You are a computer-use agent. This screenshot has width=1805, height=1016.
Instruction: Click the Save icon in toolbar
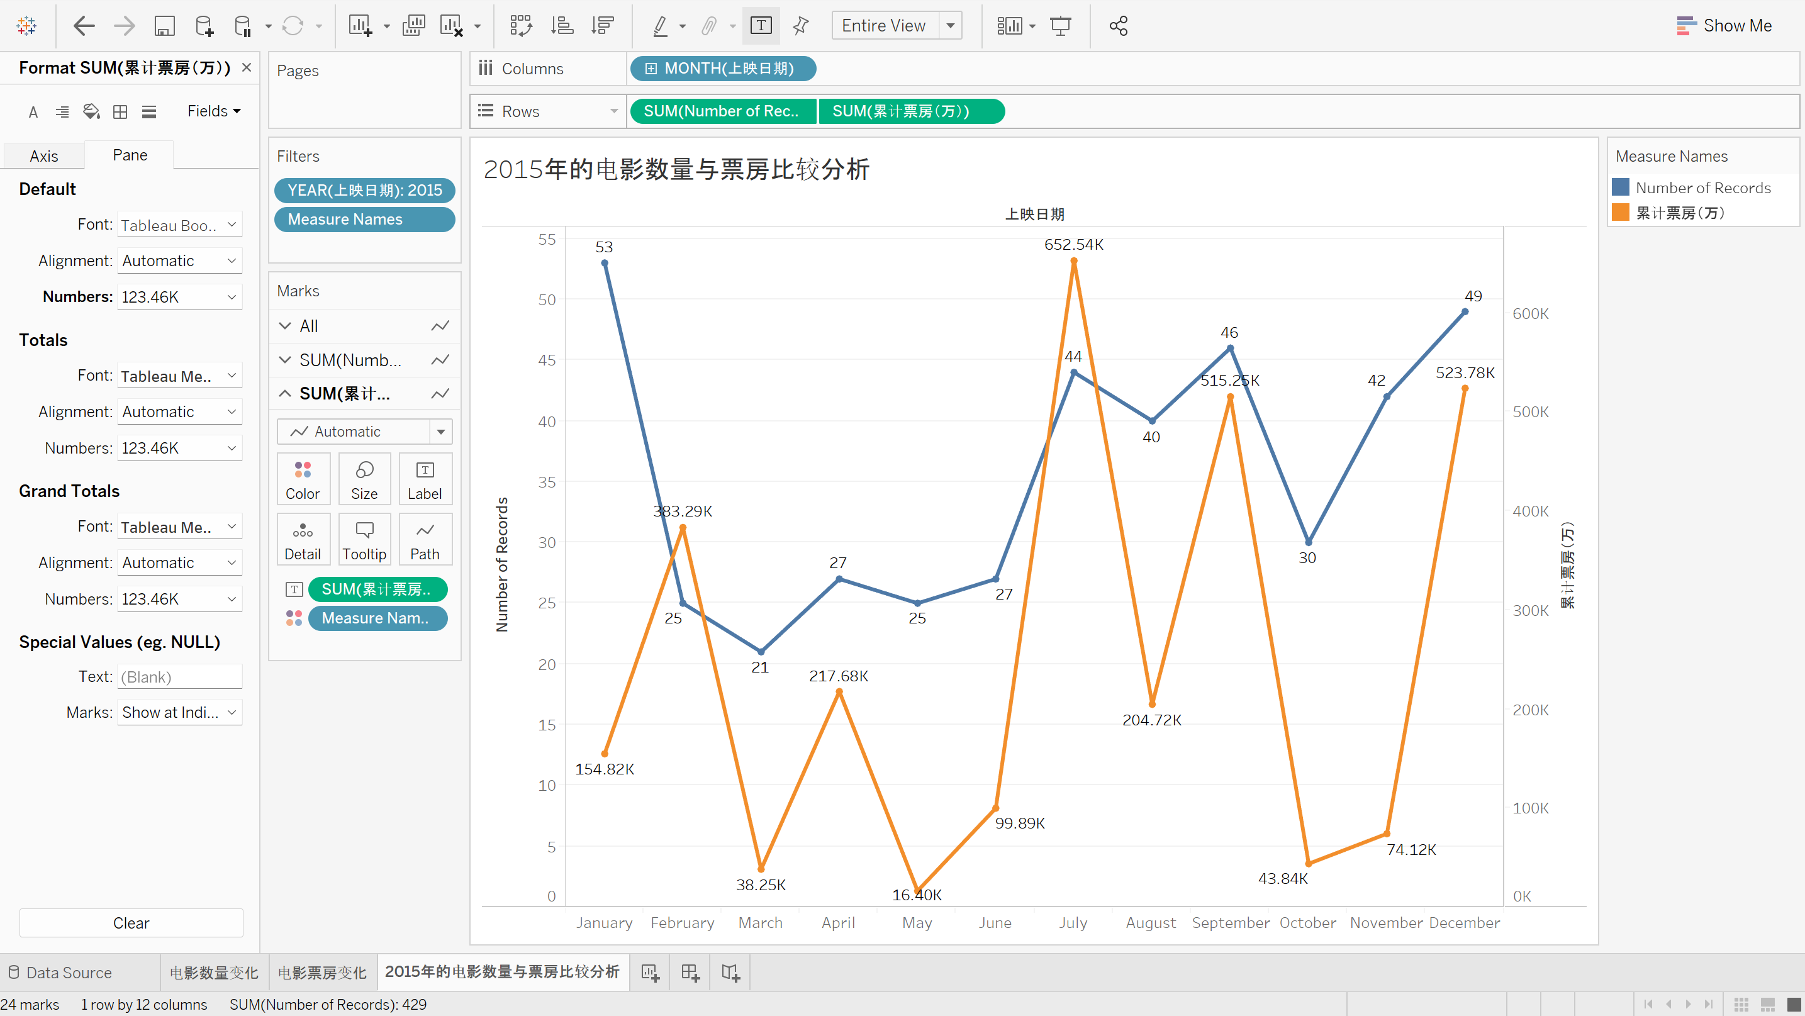tap(164, 26)
